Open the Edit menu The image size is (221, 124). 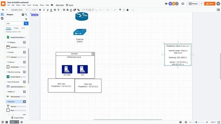tap(13, 5)
